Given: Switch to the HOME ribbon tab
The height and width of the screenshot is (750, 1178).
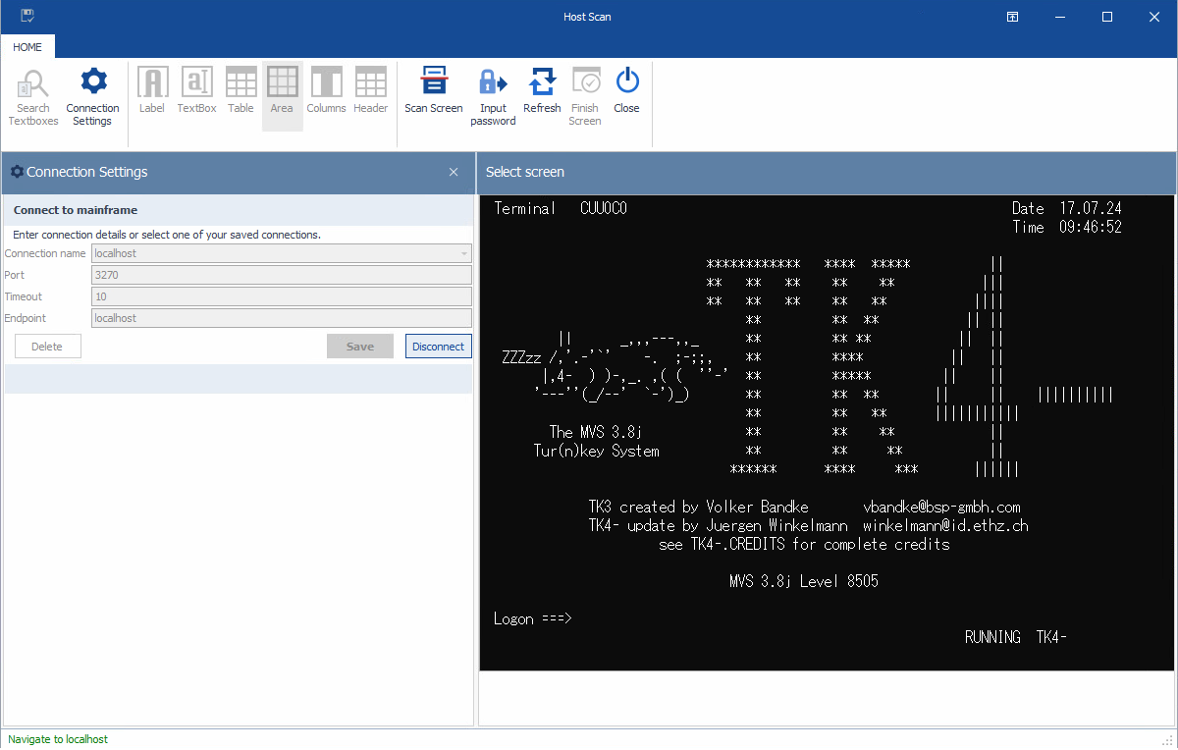Looking at the screenshot, I should point(27,47).
